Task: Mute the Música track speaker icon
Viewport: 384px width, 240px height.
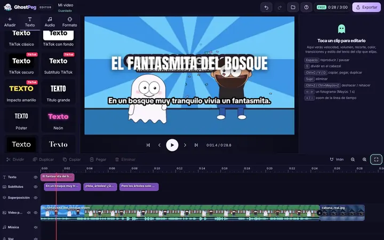Action: click(36, 227)
